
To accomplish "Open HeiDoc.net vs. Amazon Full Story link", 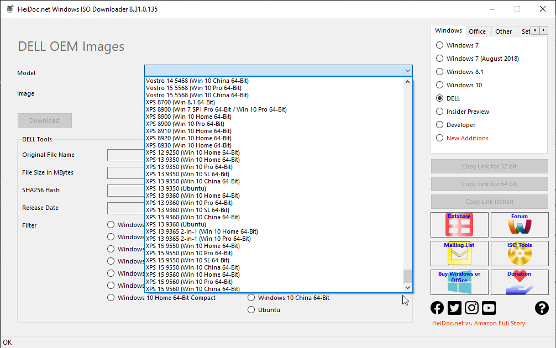I will point(478,323).
